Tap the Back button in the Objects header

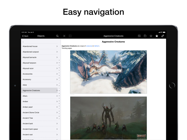[x=25, y=36]
